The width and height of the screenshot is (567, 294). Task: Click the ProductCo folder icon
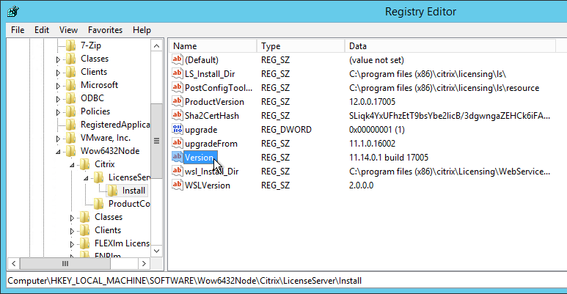coord(99,204)
